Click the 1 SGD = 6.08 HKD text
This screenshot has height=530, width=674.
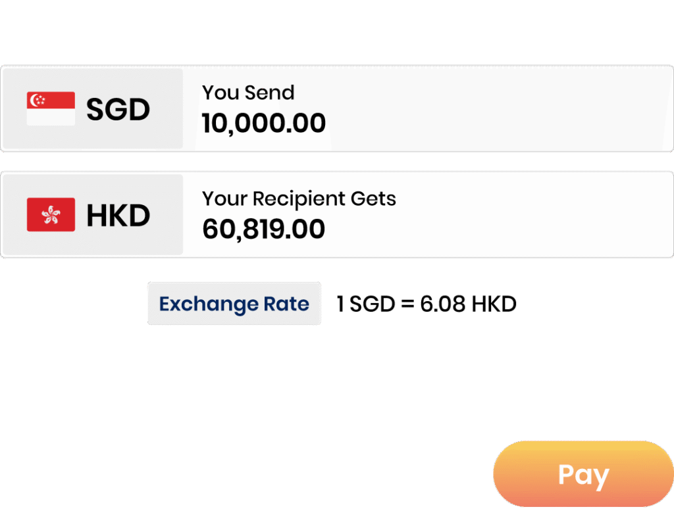coord(426,304)
